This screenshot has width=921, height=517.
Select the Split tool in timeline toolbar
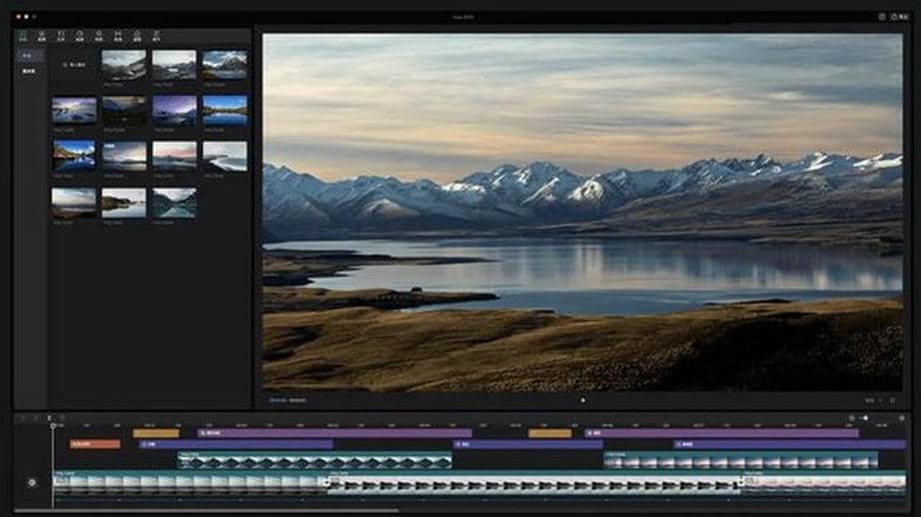[49, 418]
